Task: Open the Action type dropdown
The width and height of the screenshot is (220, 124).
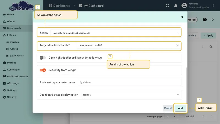Action: click(116, 33)
